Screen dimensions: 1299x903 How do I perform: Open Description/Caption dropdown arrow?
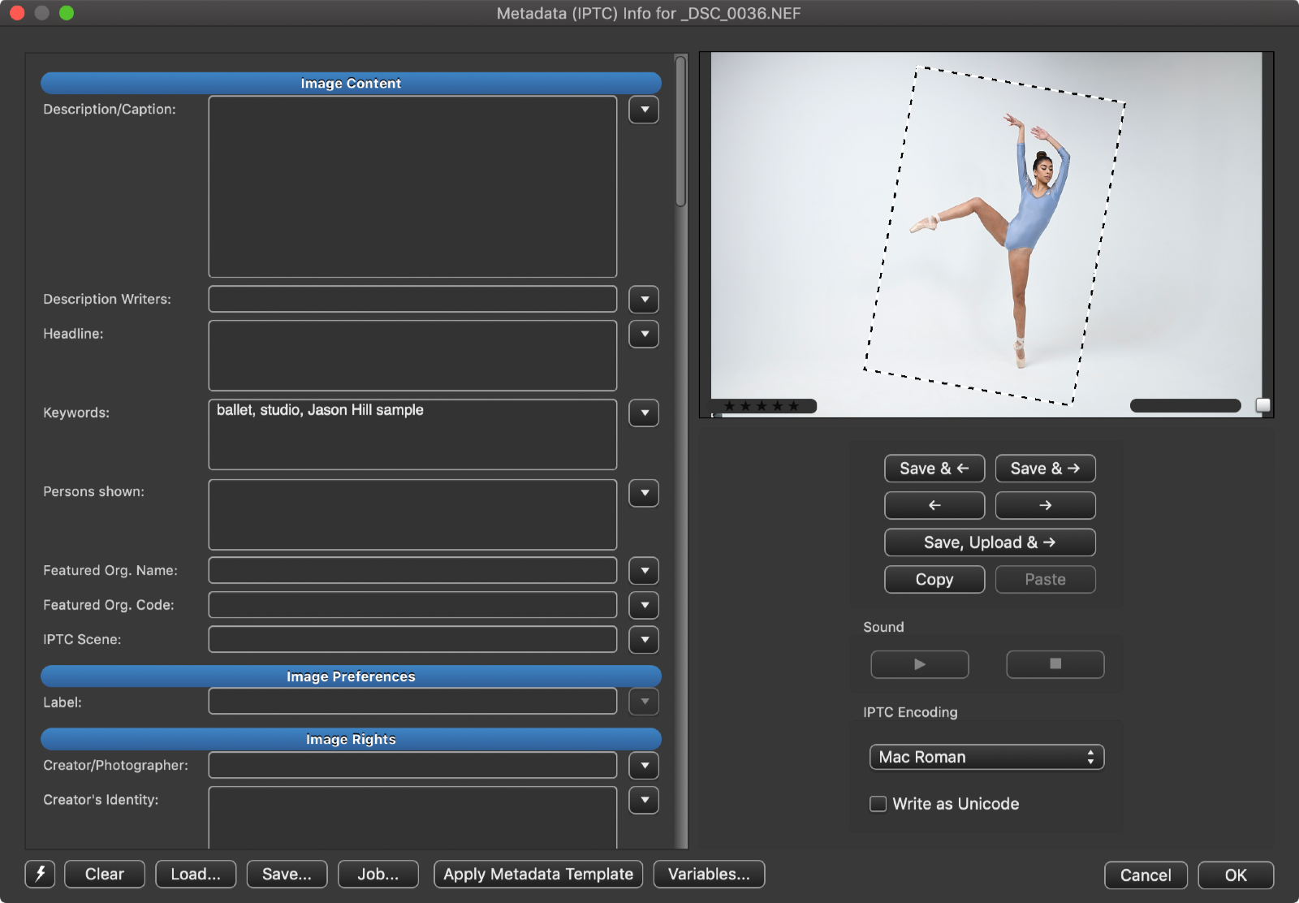pyautogui.click(x=644, y=110)
